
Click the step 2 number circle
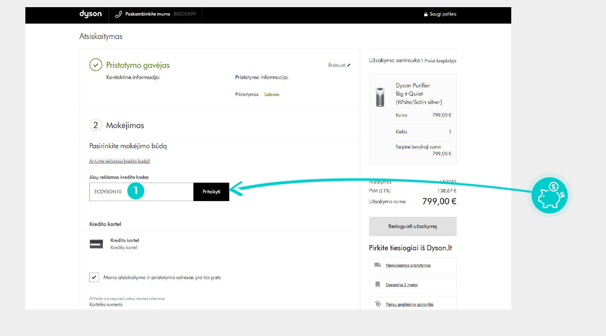point(95,125)
